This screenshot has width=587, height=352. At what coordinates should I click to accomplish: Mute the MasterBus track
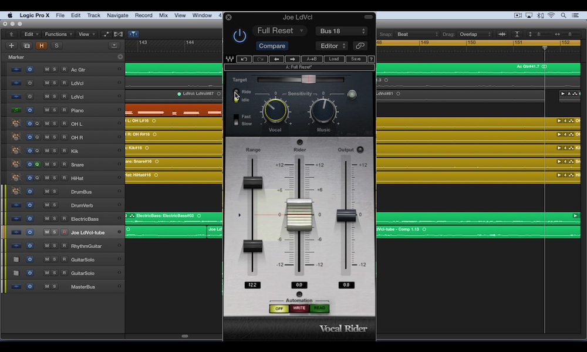point(47,286)
